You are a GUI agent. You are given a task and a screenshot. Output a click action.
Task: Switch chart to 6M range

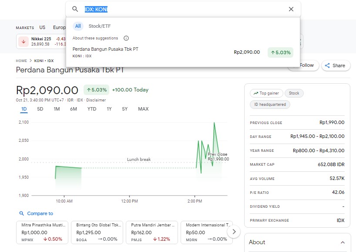tap(74, 109)
